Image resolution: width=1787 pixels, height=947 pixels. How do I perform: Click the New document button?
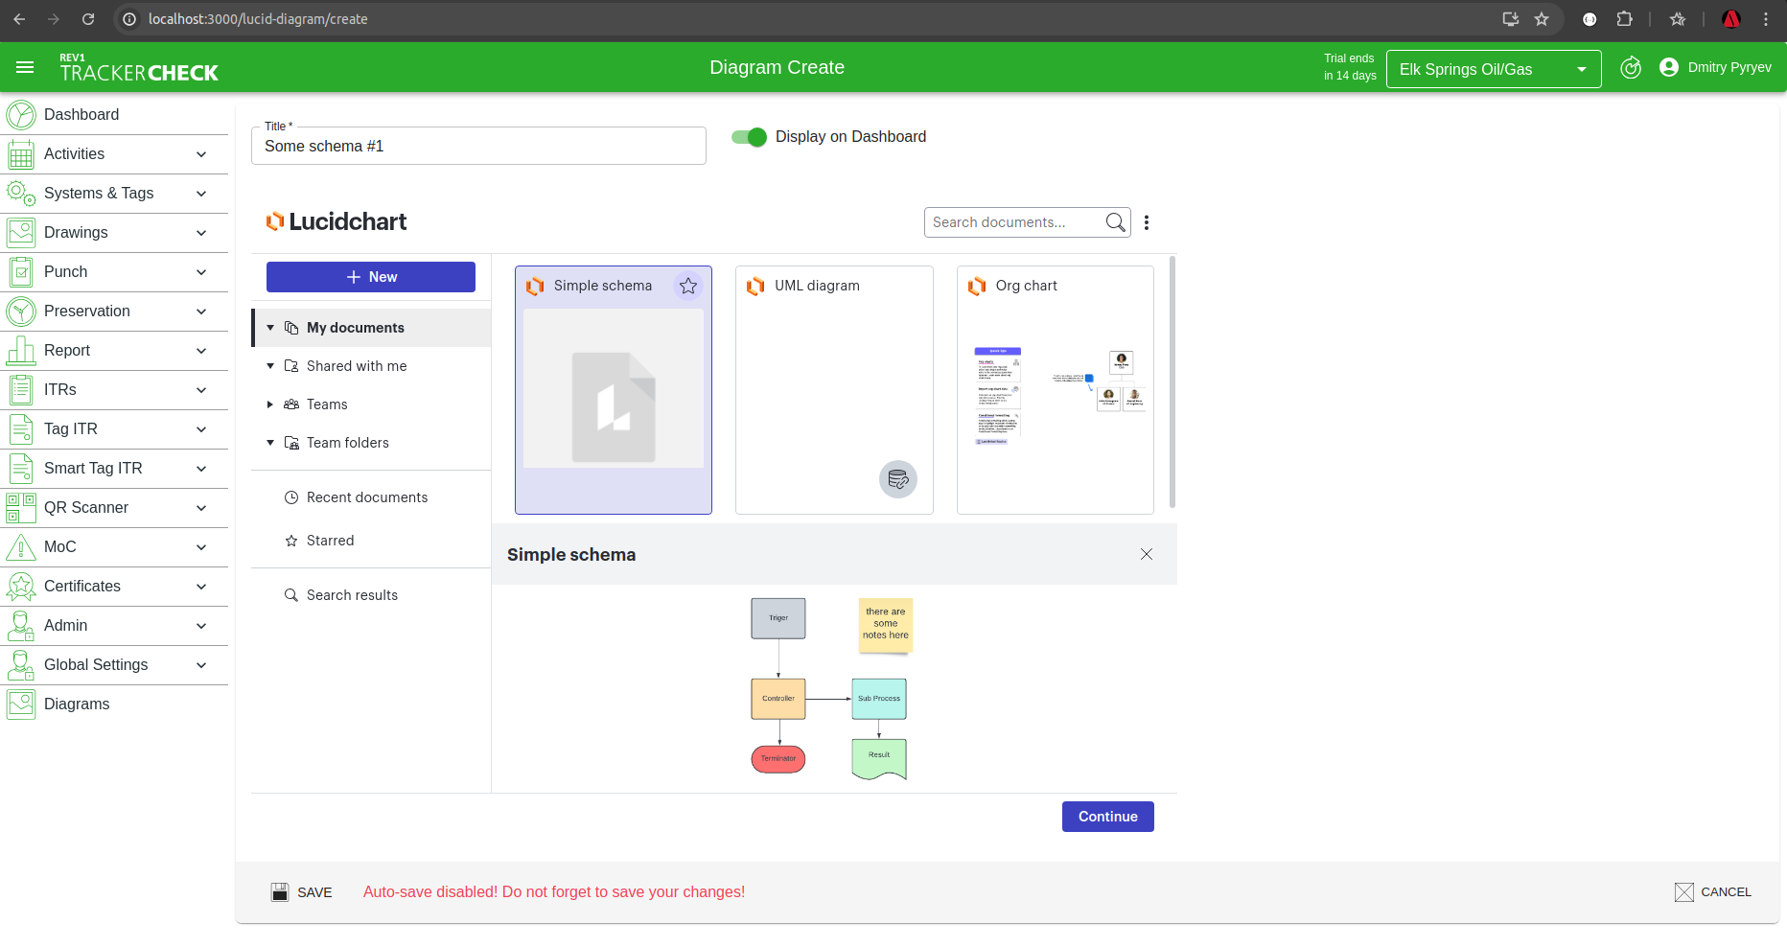pyautogui.click(x=371, y=277)
